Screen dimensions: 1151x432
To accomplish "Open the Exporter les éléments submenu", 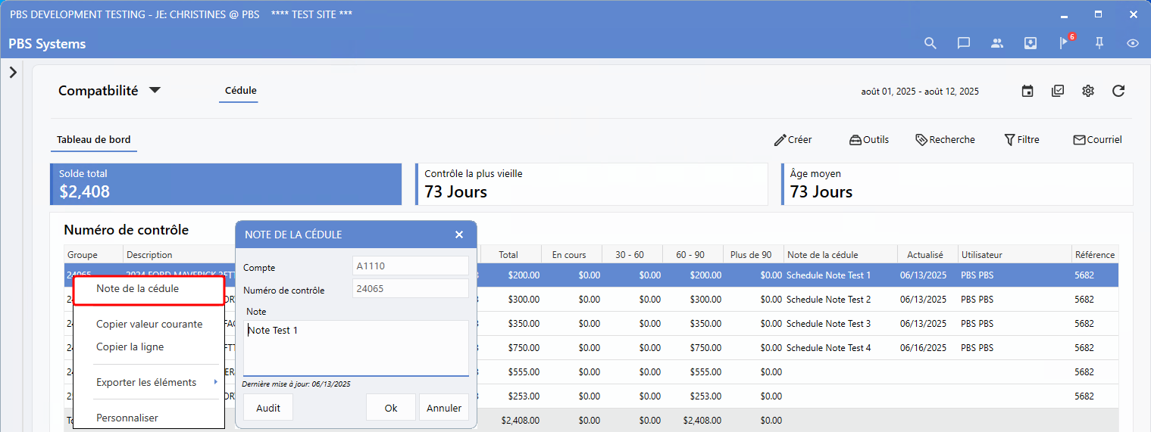I will point(148,382).
